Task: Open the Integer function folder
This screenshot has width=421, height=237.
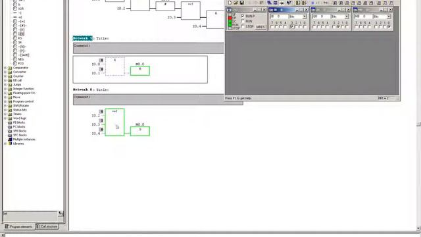Action: [24, 89]
